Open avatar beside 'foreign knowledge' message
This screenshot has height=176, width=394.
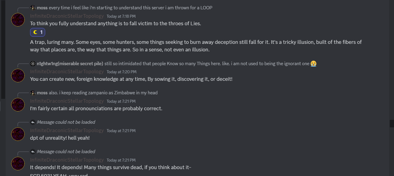(18, 75)
